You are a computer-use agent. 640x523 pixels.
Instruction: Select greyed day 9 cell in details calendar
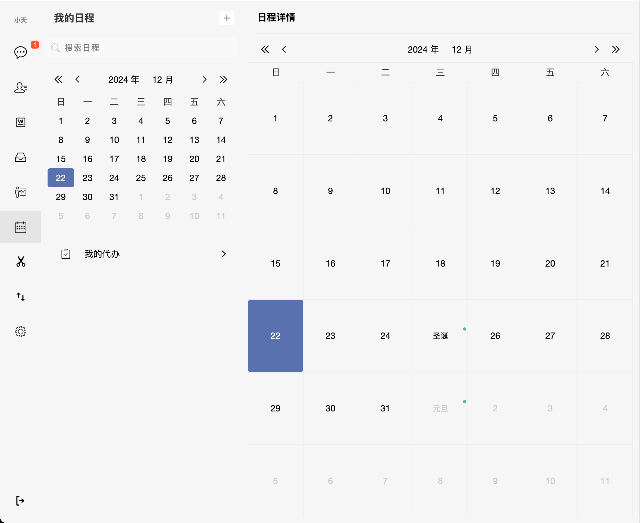(495, 481)
